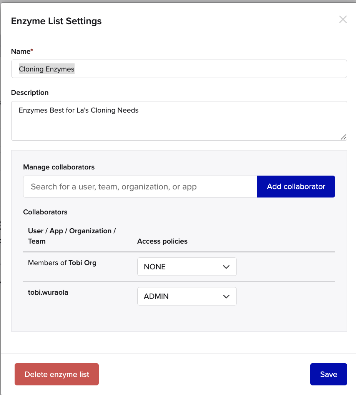
Task: Click the Description label
Action: tap(30, 93)
